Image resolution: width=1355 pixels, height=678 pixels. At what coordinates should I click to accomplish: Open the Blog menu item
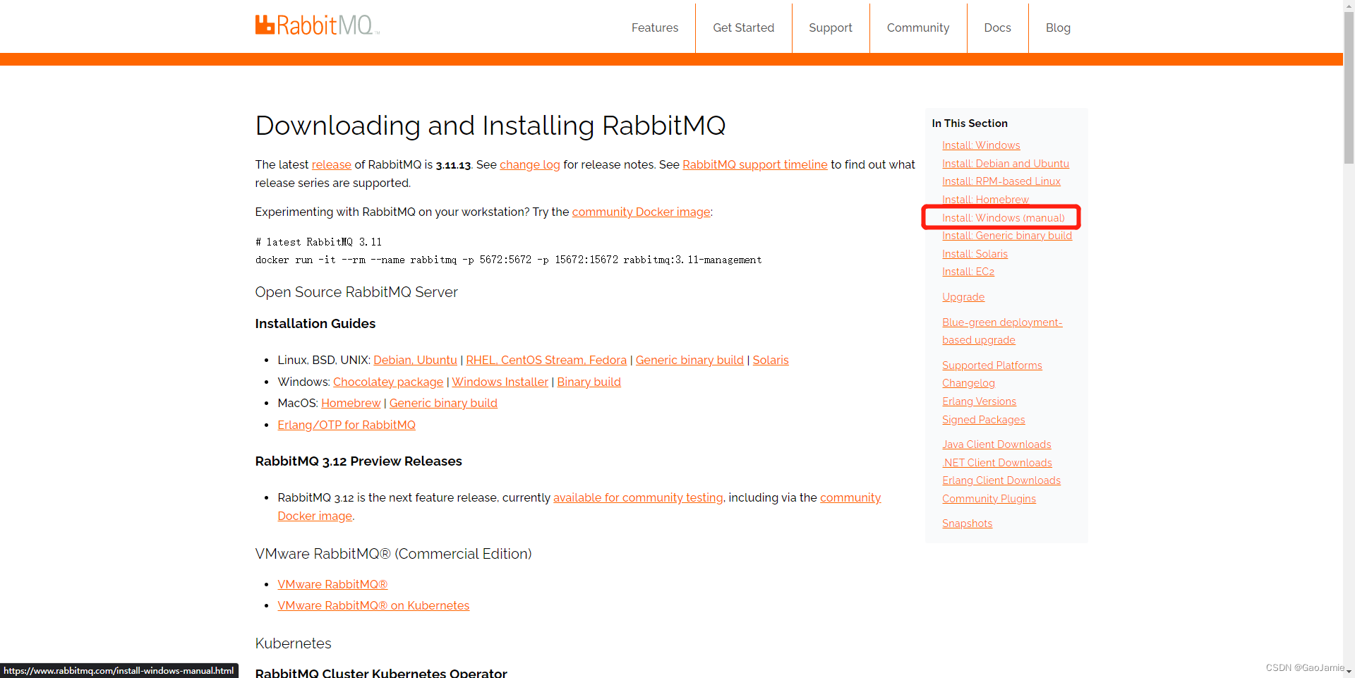tap(1058, 28)
